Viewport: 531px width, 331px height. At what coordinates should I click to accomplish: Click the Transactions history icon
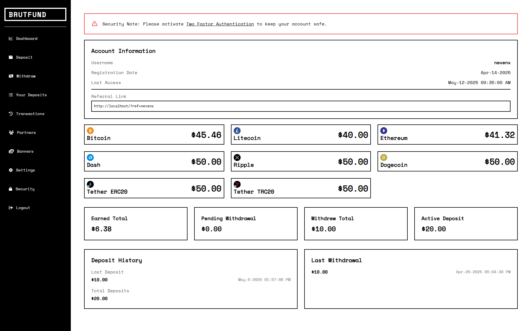(11, 114)
